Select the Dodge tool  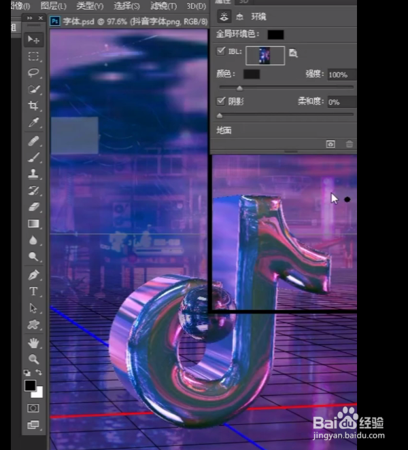coord(33,257)
